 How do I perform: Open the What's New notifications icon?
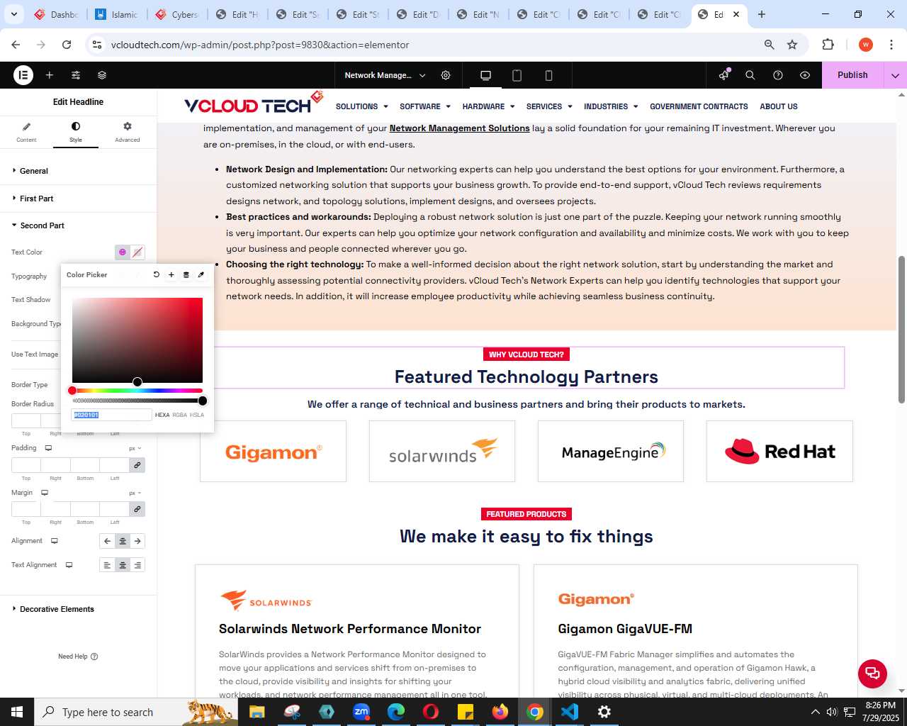(x=724, y=75)
